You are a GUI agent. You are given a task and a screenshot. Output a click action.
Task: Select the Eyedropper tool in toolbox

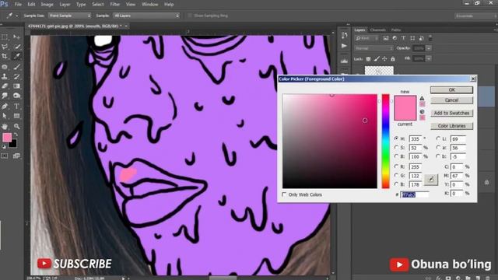(17, 57)
